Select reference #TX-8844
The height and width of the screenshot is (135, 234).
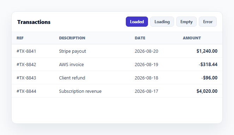26,91
